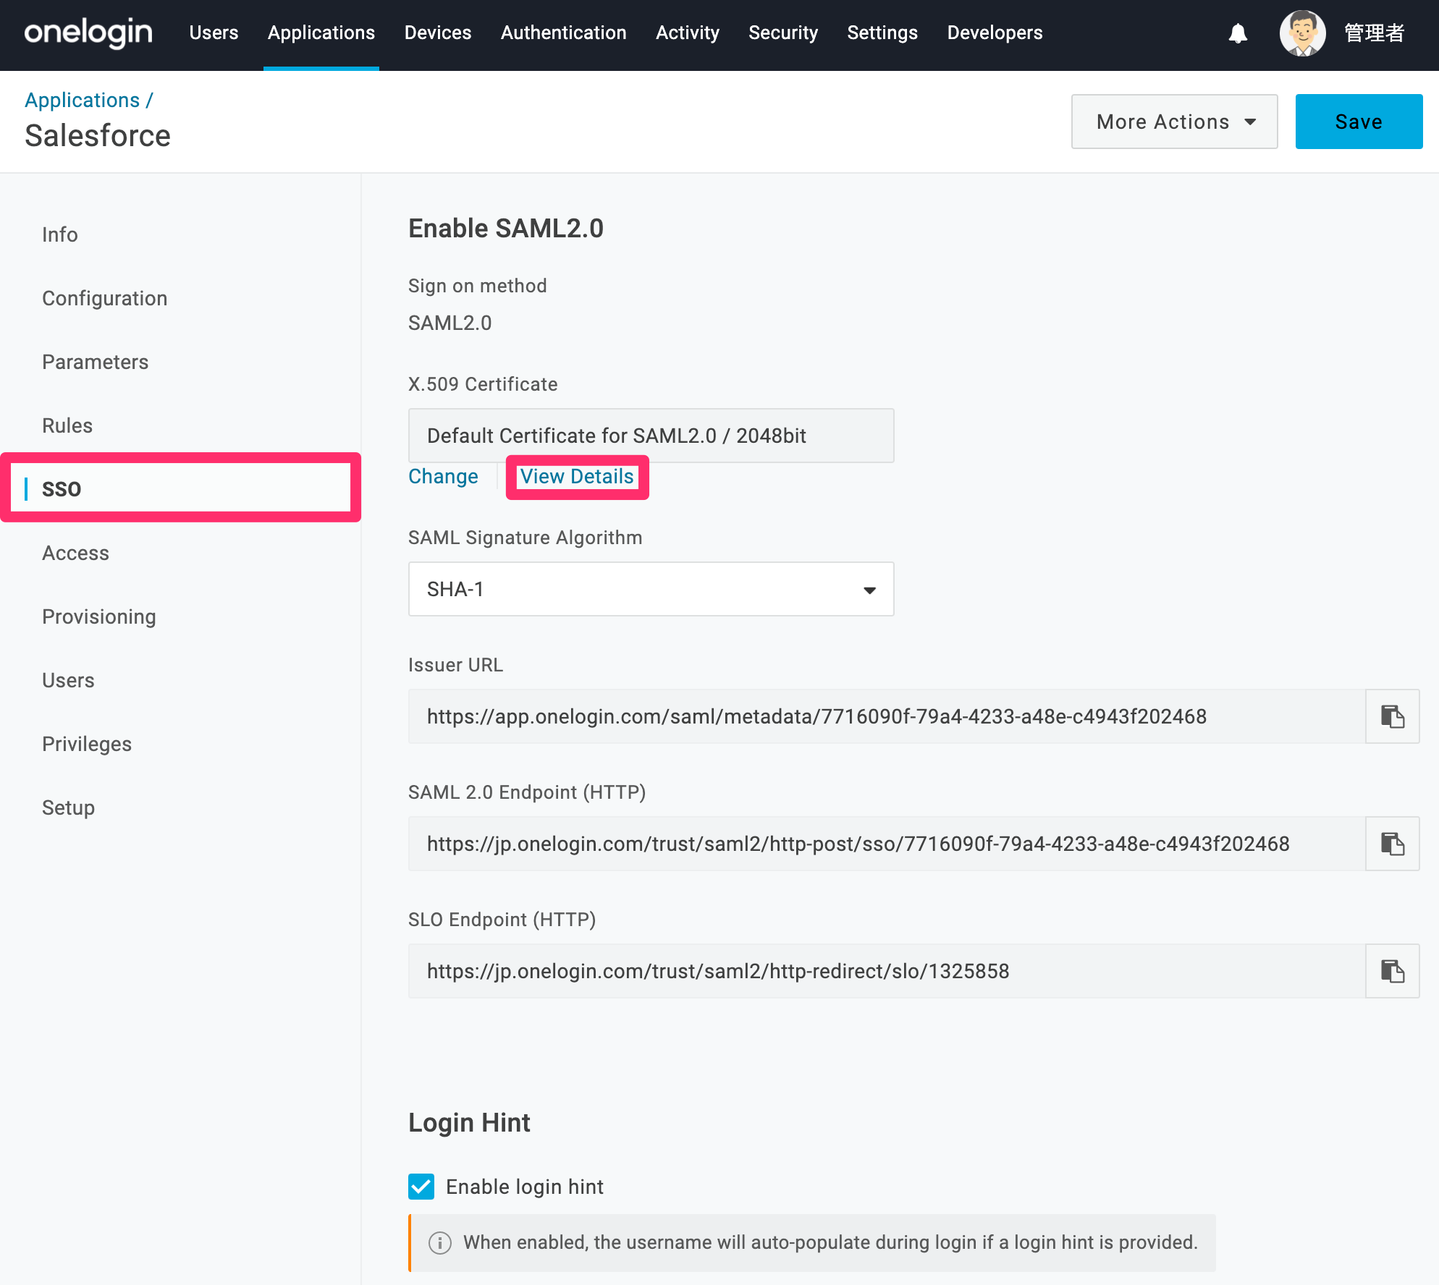Open the Authentication top menu
The height and width of the screenshot is (1285, 1439).
563,33
